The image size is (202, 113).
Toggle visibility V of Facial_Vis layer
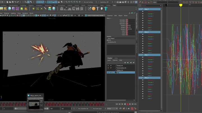point(108,66)
